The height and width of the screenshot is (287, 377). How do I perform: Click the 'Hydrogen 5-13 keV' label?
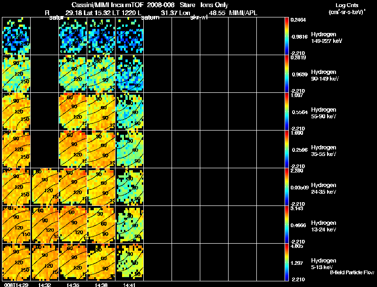click(324, 264)
